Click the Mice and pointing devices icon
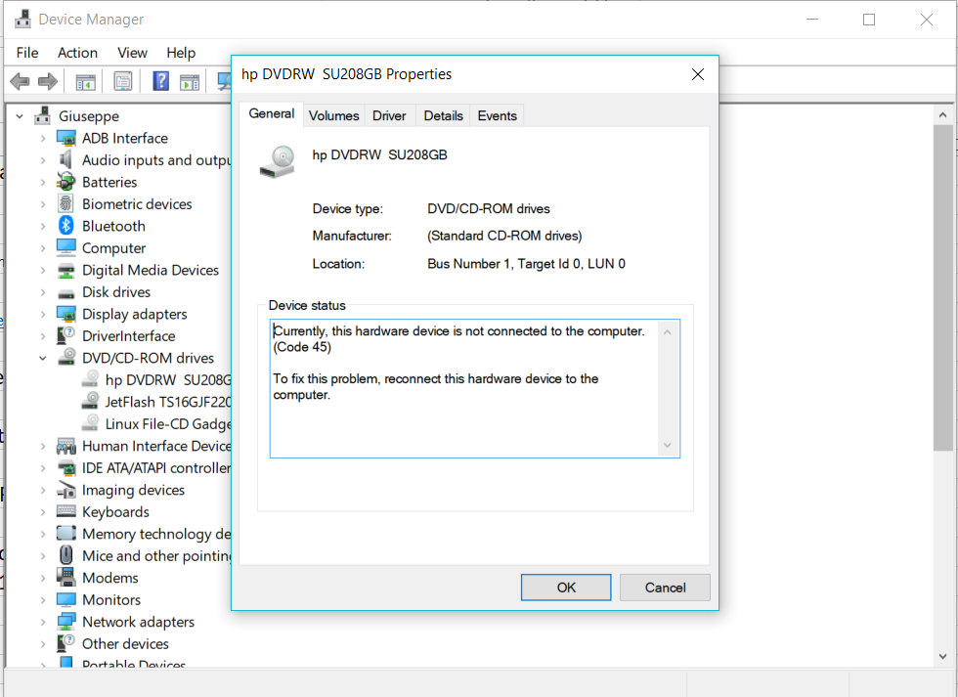Image resolution: width=958 pixels, height=697 pixels. (65, 555)
